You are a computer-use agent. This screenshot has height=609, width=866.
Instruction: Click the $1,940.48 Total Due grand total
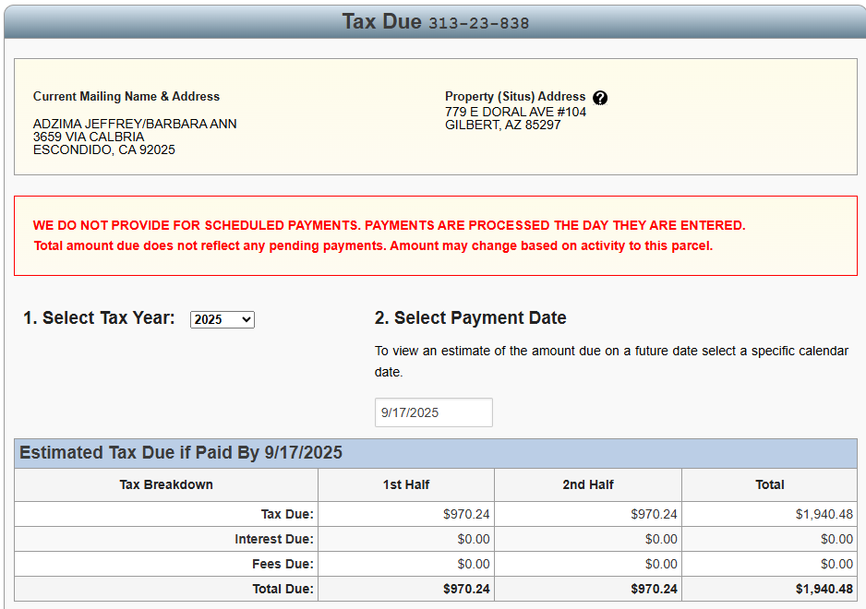(x=824, y=589)
